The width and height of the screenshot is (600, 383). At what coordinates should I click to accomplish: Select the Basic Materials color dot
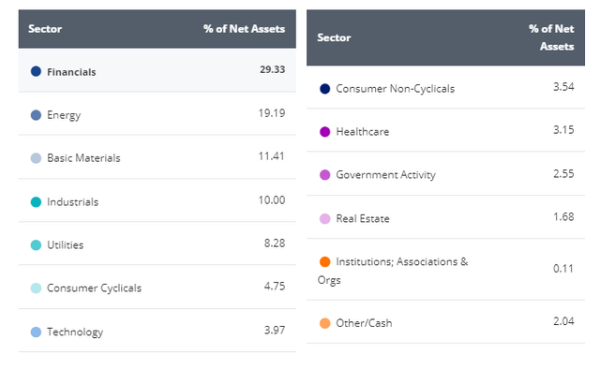coord(36,158)
